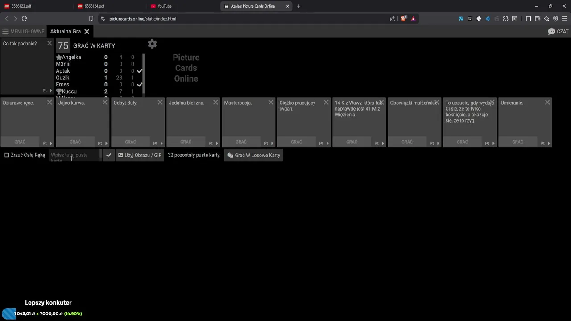571x321 pixels.
Task: Click the browser address bar URL
Action: pyautogui.click(x=143, y=19)
